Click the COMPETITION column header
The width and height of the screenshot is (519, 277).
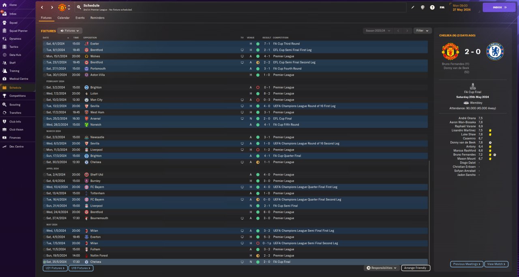(x=281, y=38)
